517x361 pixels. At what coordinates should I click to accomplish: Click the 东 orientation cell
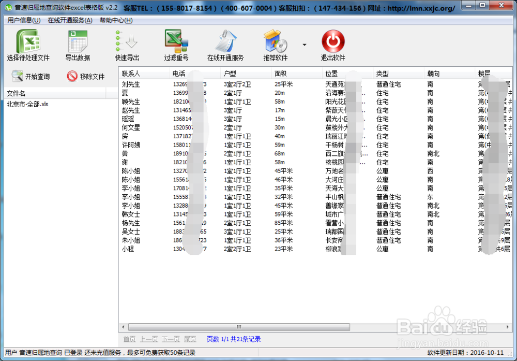pyautogui.click(x=430, y=197)
